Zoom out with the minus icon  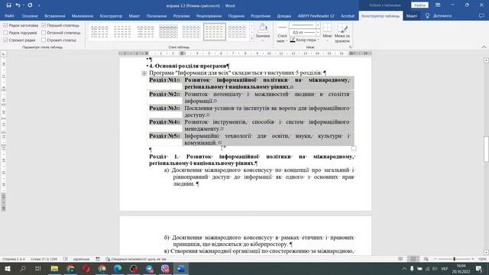(x=436, y=259)
